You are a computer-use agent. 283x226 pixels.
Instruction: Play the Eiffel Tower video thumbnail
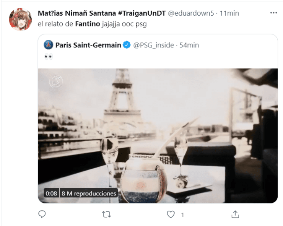pyautogui.click(x=158, y=135)
